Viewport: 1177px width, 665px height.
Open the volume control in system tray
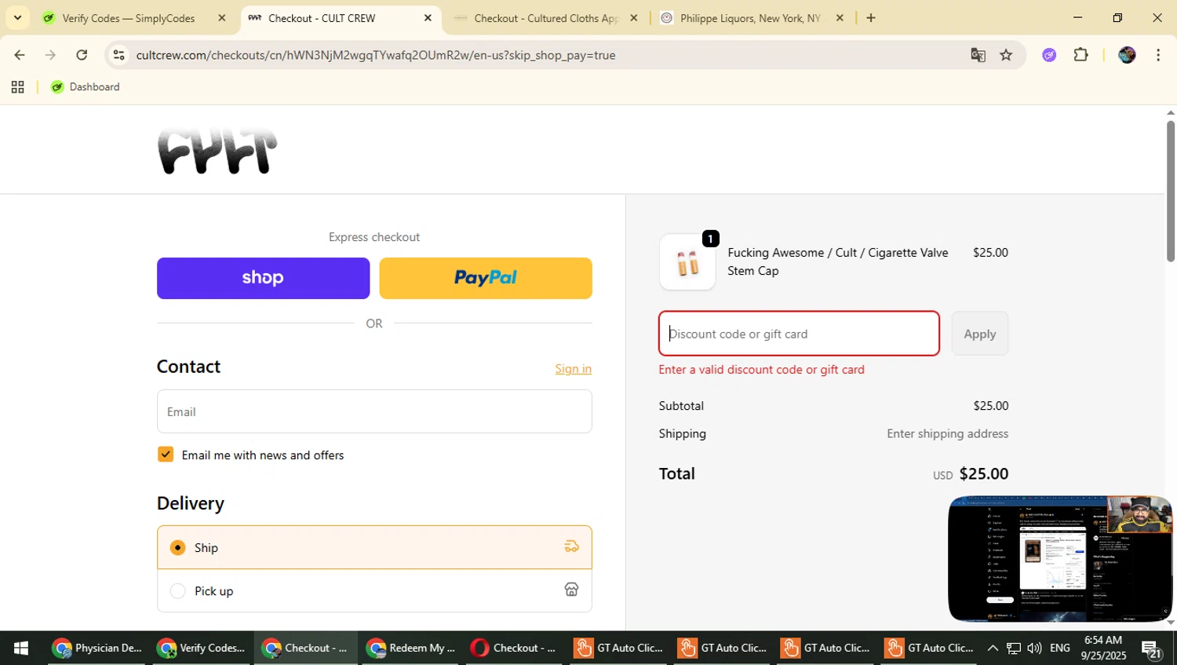[1034, 648]
